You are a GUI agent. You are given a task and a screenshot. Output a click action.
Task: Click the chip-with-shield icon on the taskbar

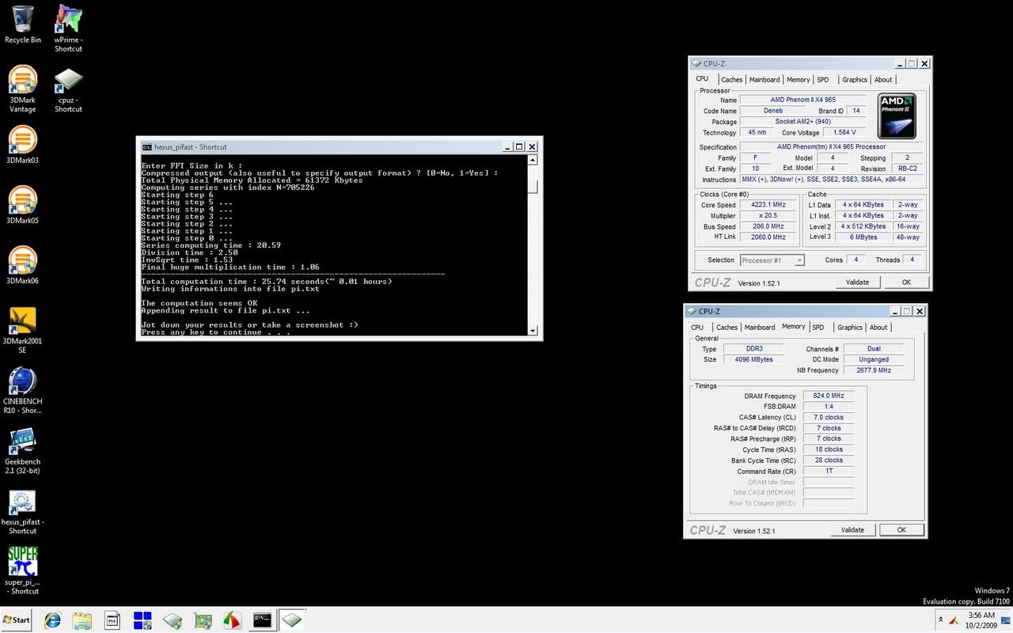point(173,620)
